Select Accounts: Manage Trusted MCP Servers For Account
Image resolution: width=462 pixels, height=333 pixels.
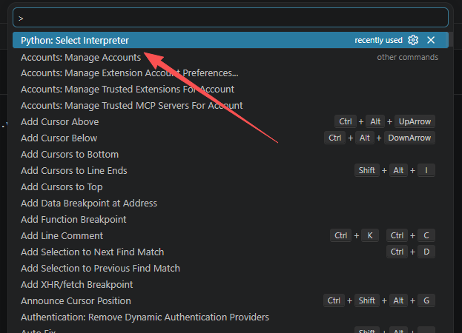pos(231,106)
